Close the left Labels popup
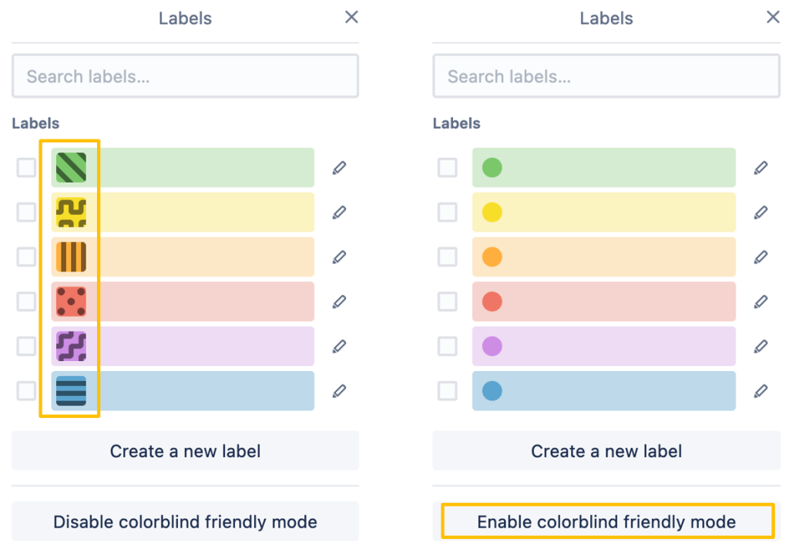789x549 pixels. point(351,17)
